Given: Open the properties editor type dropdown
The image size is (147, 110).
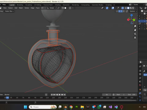Looking at the screenshot, I should click(x=141, y=62).
